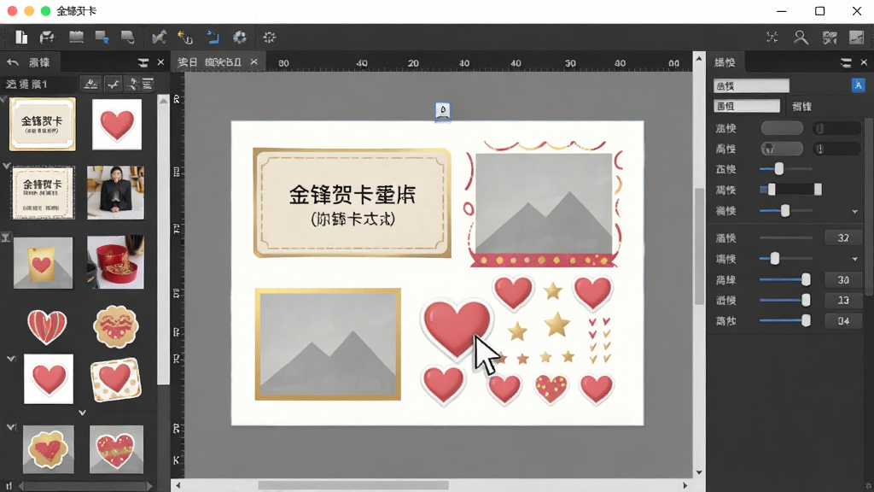Select the 金锋贺卡 card thumbnail in left panel
This screenshot has height=492, width=874.
point(43,124)
